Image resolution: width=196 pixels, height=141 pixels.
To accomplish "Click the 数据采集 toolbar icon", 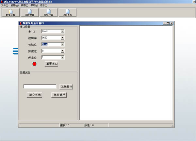I will tap(11, 13).
